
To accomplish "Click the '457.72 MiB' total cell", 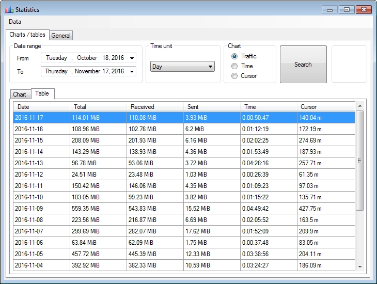I will 98,254.
